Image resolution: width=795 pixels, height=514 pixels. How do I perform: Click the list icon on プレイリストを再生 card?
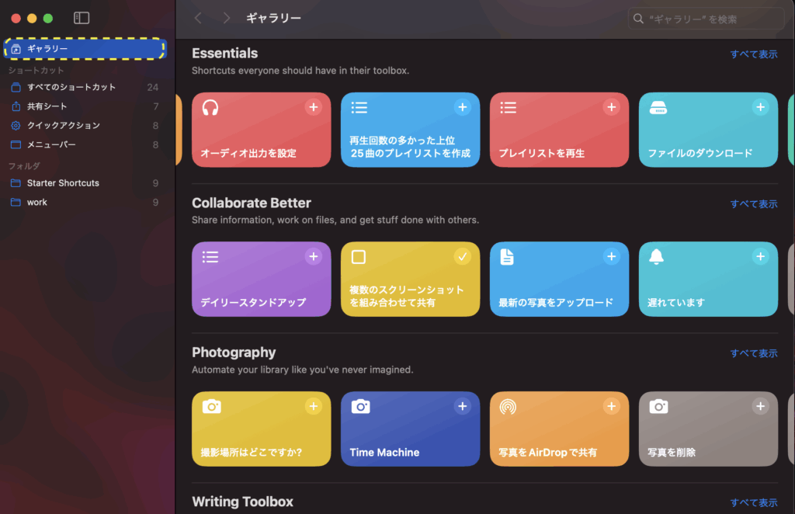tap(508, 107)
